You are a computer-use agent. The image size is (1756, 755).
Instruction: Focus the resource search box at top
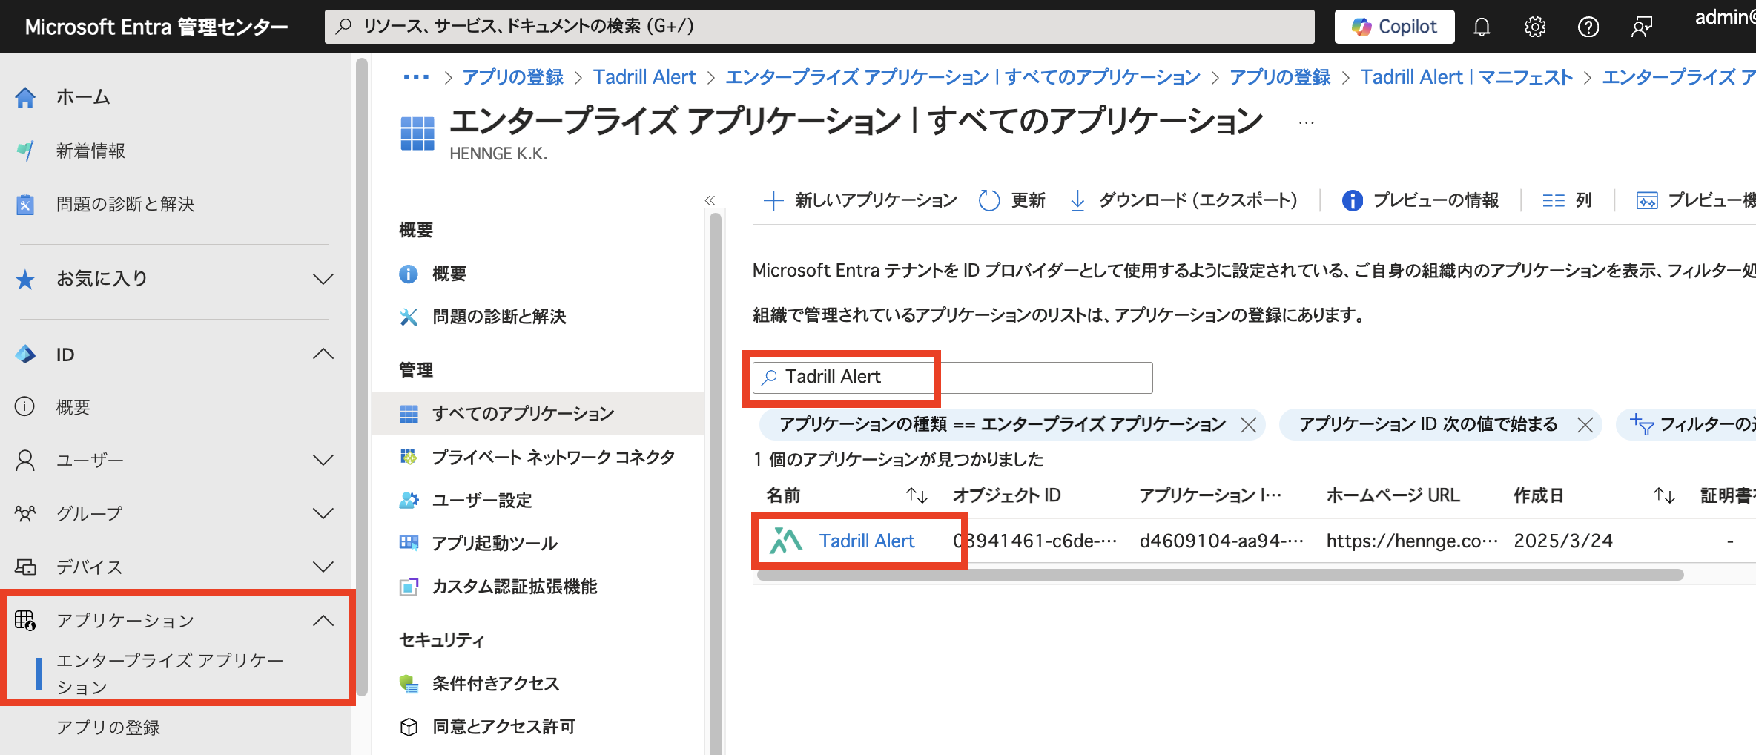tap(819, 27)
